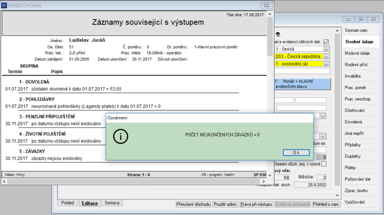Click the '1 - DOVOLENÁ' group heading
Viewport: 384px width, 215px height.
click(34, 82)
